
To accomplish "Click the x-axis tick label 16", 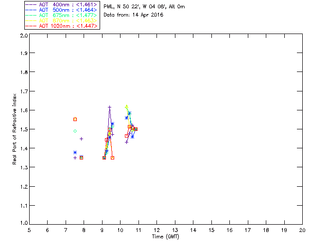I will coord(229,230).
